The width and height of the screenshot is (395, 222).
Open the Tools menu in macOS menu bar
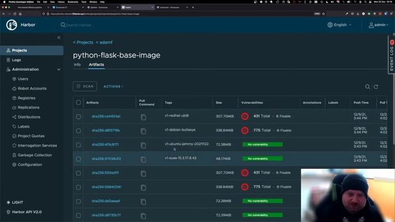[84, 2]
